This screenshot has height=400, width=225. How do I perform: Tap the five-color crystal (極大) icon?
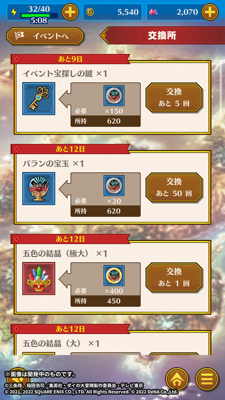[39, 279]
